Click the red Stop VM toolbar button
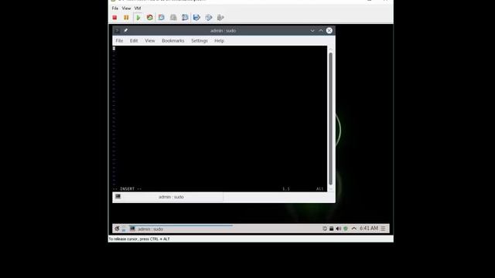The image size is (495, 278). (x=115, y=18)
